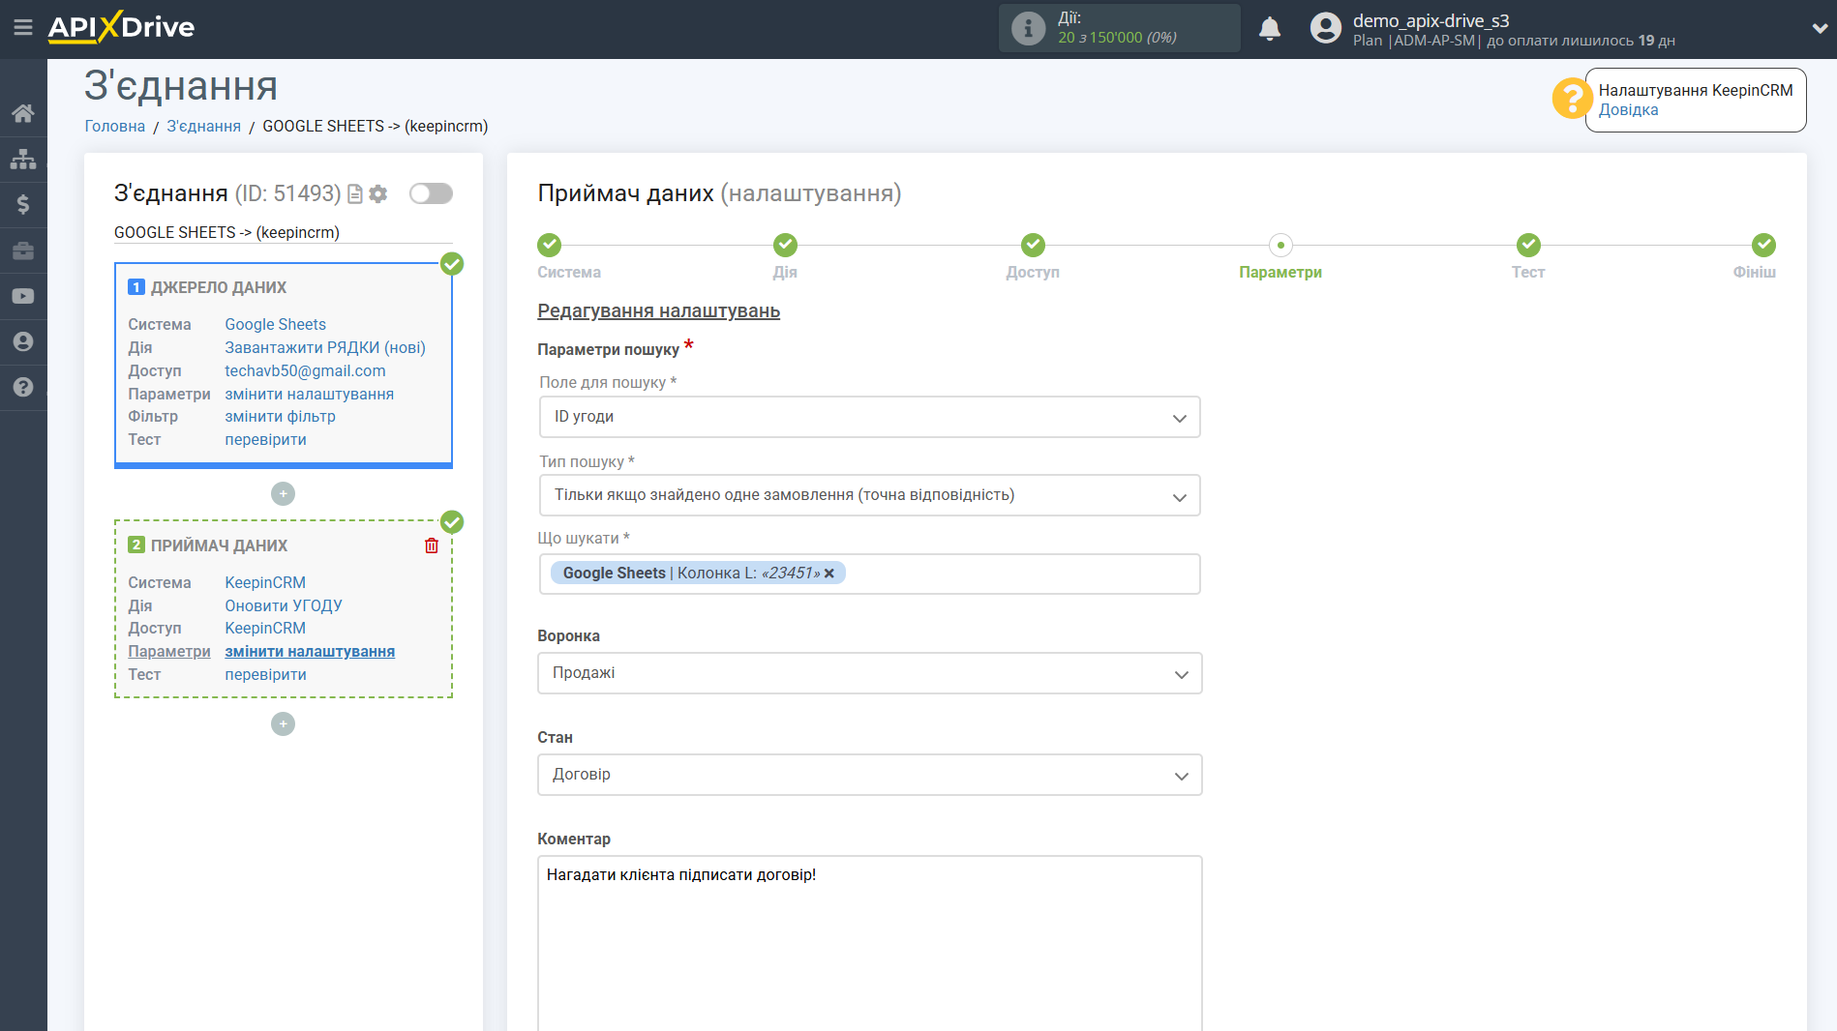Image resolution: width=1837 pixels, height=1031 pixels.
Task: Click the З'єднання breadcrumb link
Action: (x=203, y=127)
